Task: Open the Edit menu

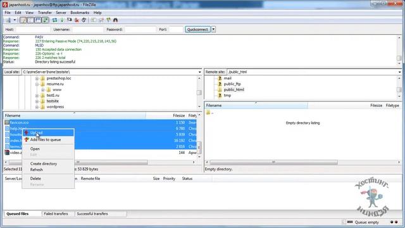Action: click(x=18, y=13)
